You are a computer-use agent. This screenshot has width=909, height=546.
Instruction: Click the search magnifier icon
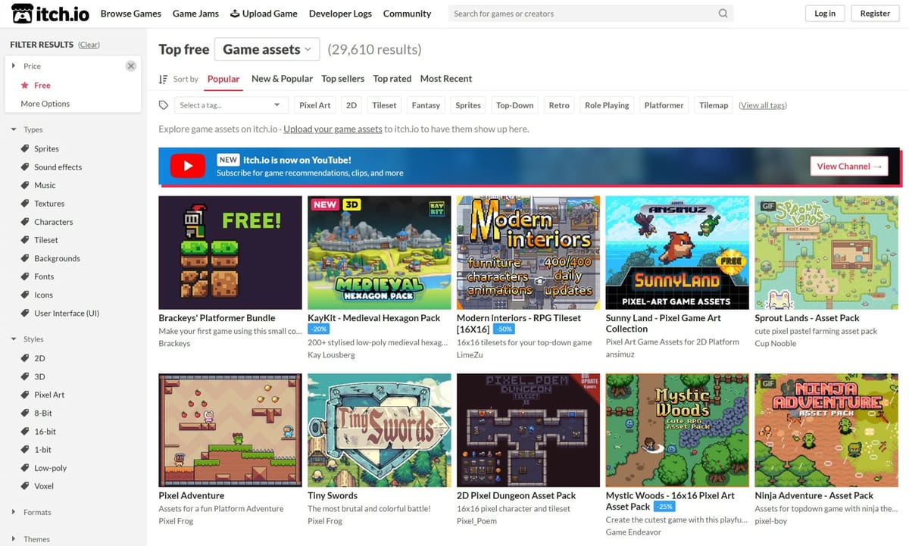tap(723, 14)
